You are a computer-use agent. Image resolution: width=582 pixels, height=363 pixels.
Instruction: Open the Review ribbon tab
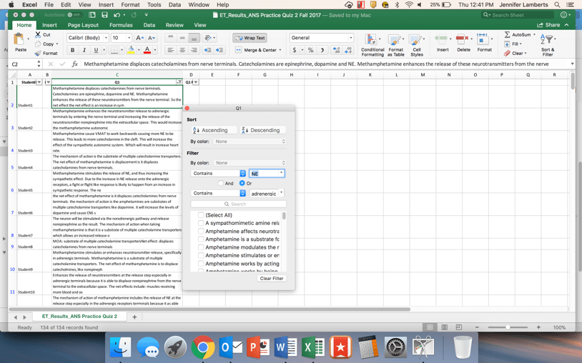(x=174, y=25)
